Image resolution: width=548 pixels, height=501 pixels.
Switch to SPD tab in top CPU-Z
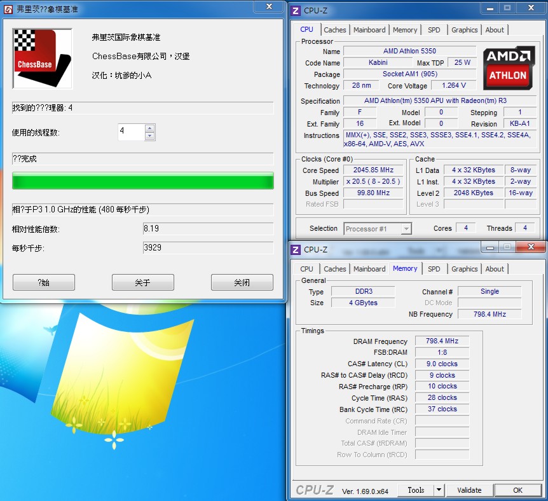[434, 30]
